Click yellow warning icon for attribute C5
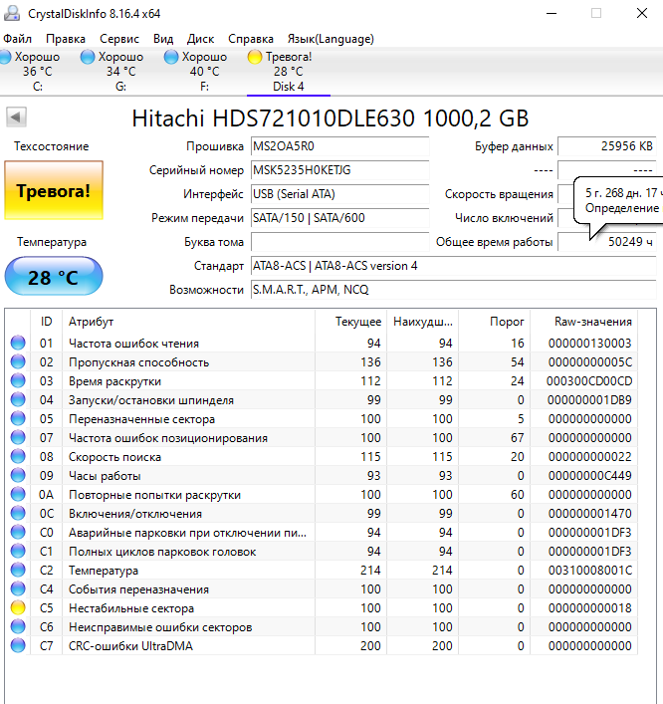The image size is (663, 704). pyautogui.click(x=18, y=607)
